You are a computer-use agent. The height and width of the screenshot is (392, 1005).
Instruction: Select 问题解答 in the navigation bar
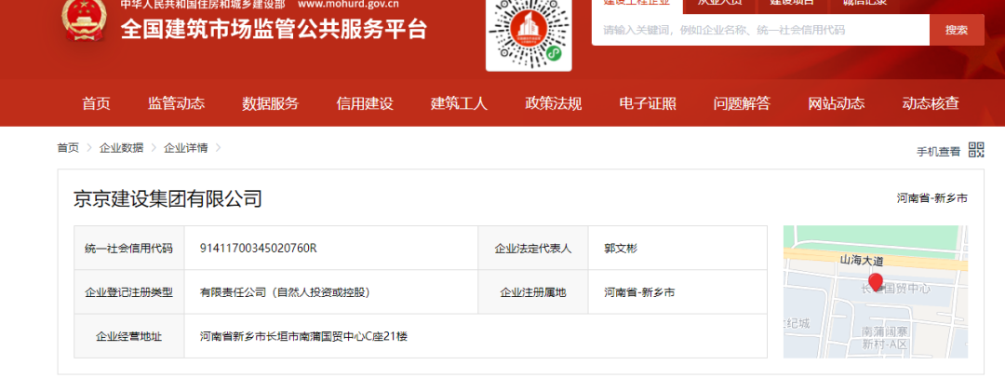coord(742,103)
